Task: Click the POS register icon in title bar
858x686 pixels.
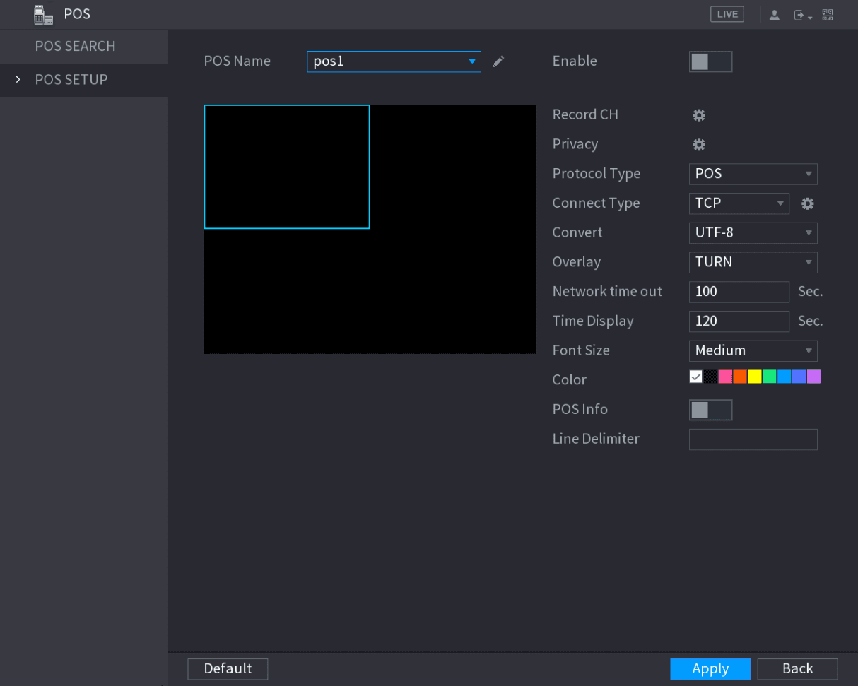Action: (x=43, y=14)
